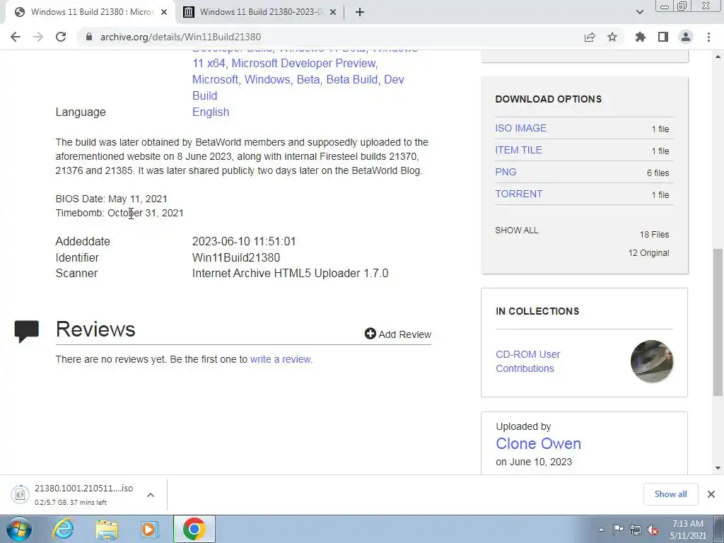
Task: Click the BIOS Date: May 11, 2021 text
Action: tap(111, 199)
